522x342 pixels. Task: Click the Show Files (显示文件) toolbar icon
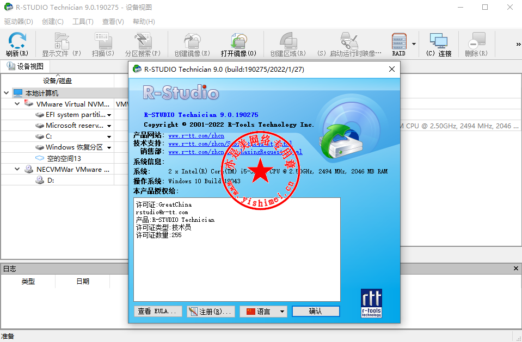(62, 41)
